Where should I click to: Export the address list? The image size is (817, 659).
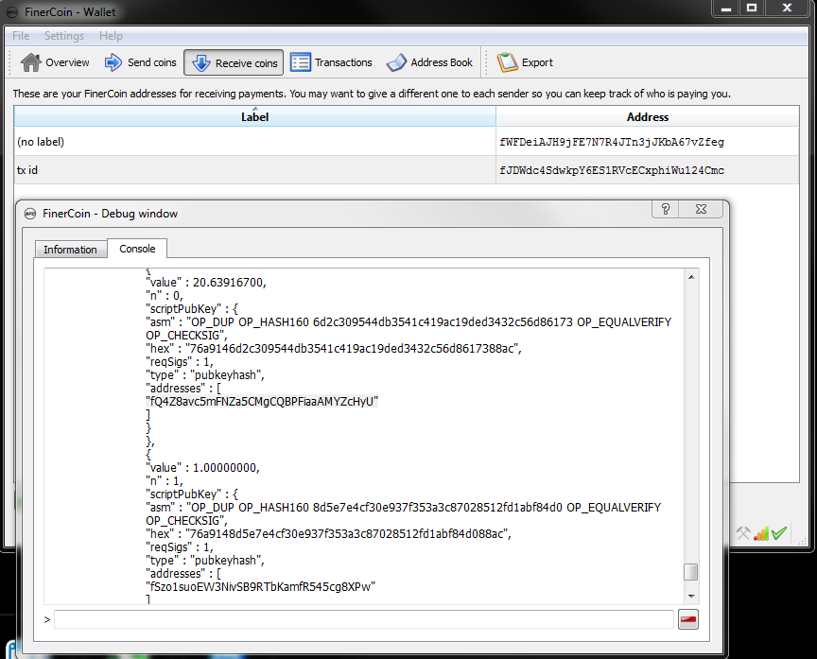[x=525, y=62]
